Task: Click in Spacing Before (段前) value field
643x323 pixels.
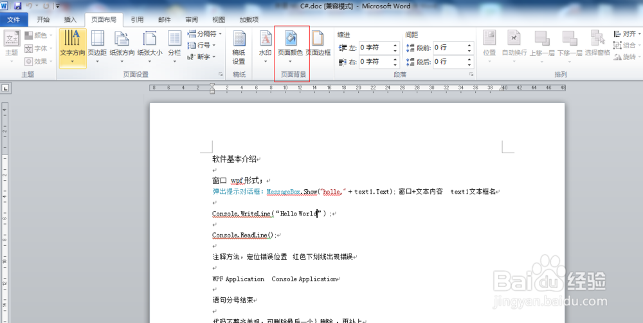Action: pos(449,48)
